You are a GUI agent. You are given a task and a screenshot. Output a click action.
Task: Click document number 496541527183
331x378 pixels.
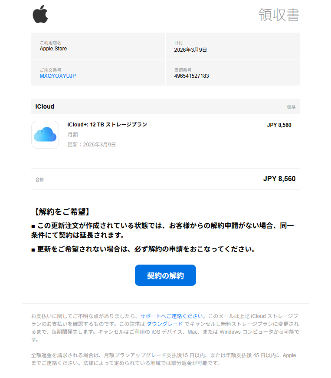[191, 76]
